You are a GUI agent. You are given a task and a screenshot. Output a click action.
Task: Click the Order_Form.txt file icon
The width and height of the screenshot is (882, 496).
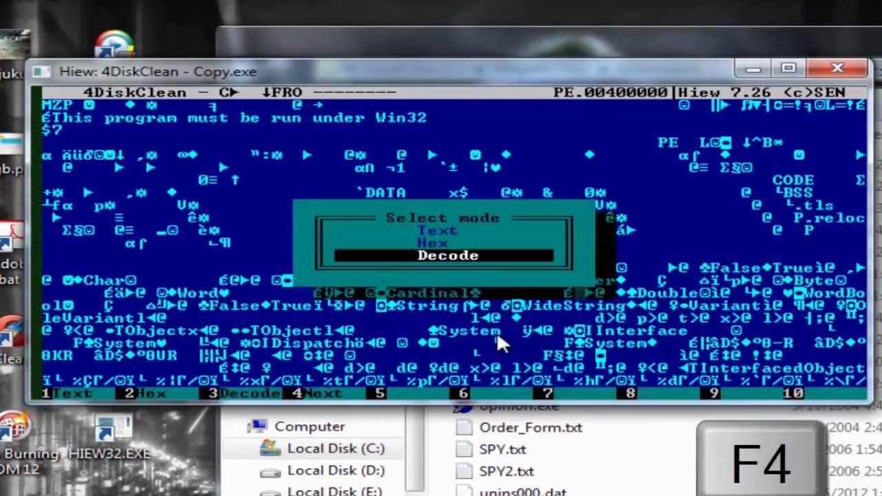[464, 427]
